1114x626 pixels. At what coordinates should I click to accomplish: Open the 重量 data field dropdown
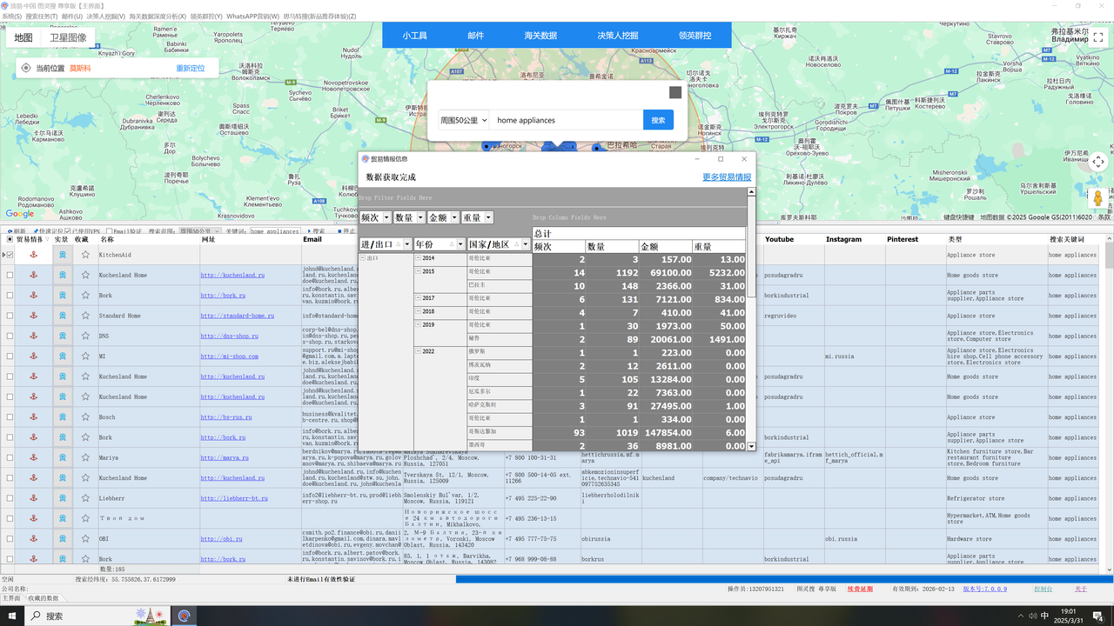pyautogui.click(x=488, y=218)
